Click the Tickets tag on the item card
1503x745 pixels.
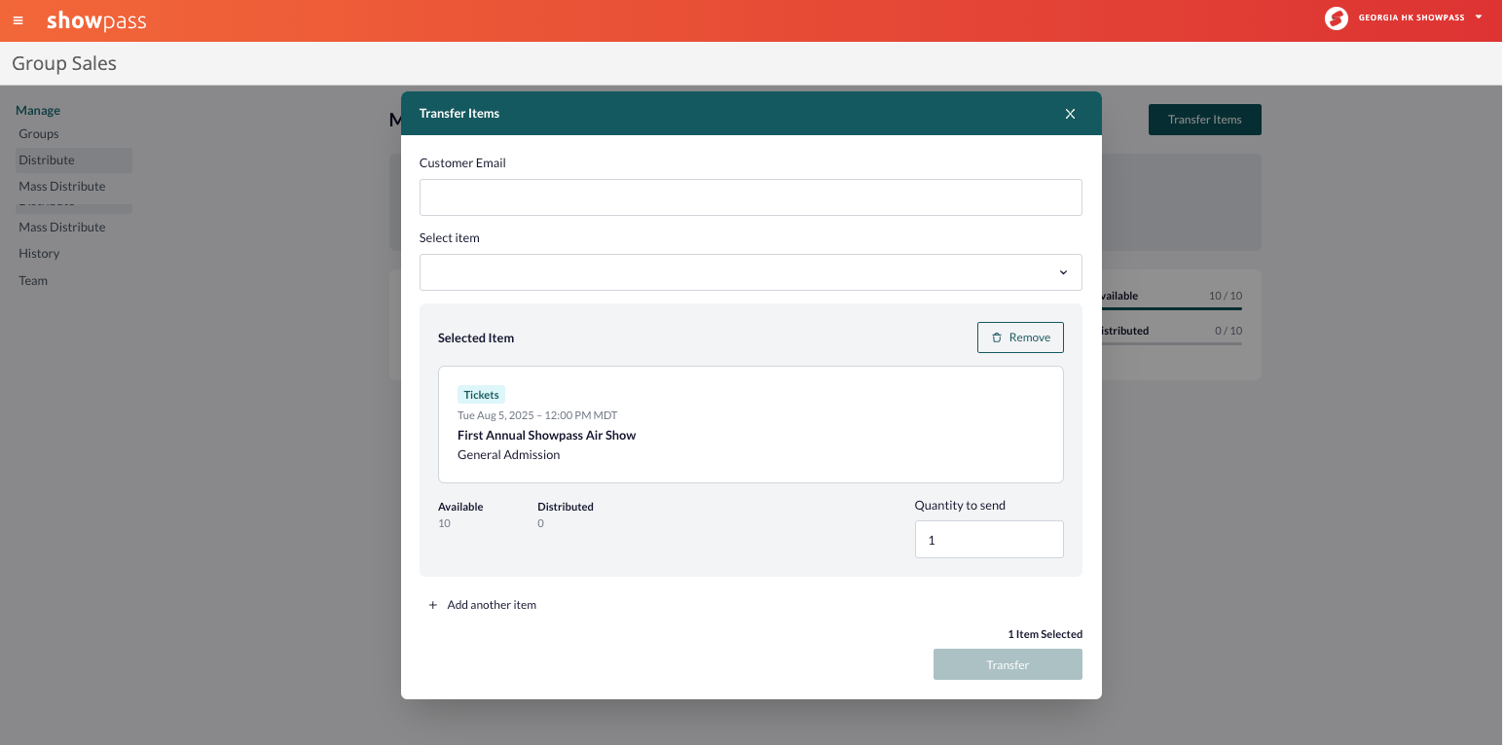coord(481,395)
